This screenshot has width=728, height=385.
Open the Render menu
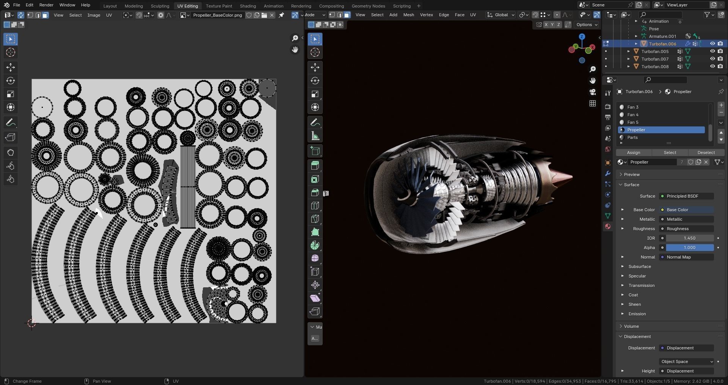tap(46, 5)
